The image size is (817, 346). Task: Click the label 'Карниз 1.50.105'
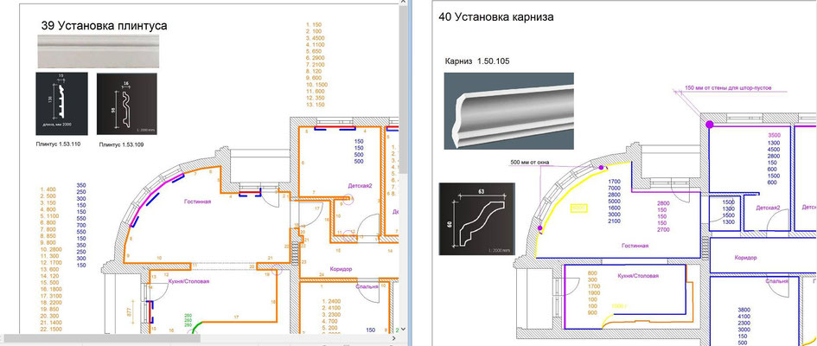[x=477, y=61]
